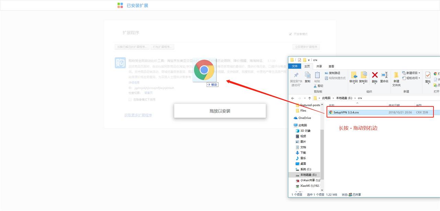Open the 文件 menu tab
440x211 pixels.
coord(295,66)
